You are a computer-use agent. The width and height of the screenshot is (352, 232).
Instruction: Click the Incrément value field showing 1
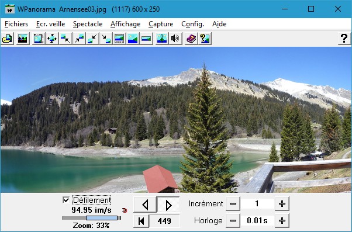tap(257, 204)
